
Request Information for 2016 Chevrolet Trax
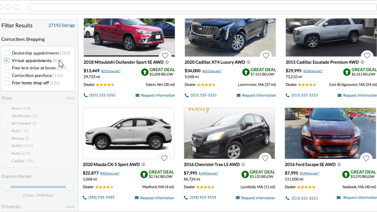[x=255, y=198]
